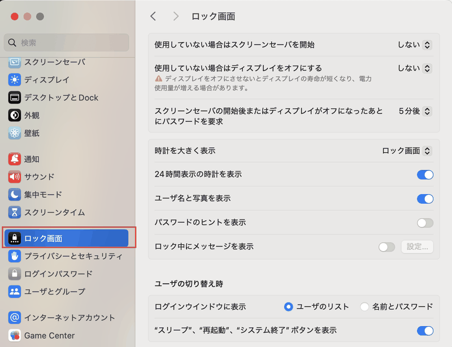Toggle ユーザ名と写真を表示 switch
This screenshot has height=347, width=452.
click(x=425, y=199)
